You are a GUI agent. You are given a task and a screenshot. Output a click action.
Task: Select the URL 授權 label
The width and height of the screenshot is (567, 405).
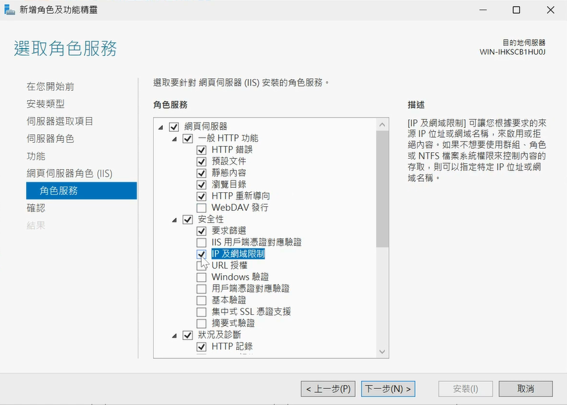[229, 265]
